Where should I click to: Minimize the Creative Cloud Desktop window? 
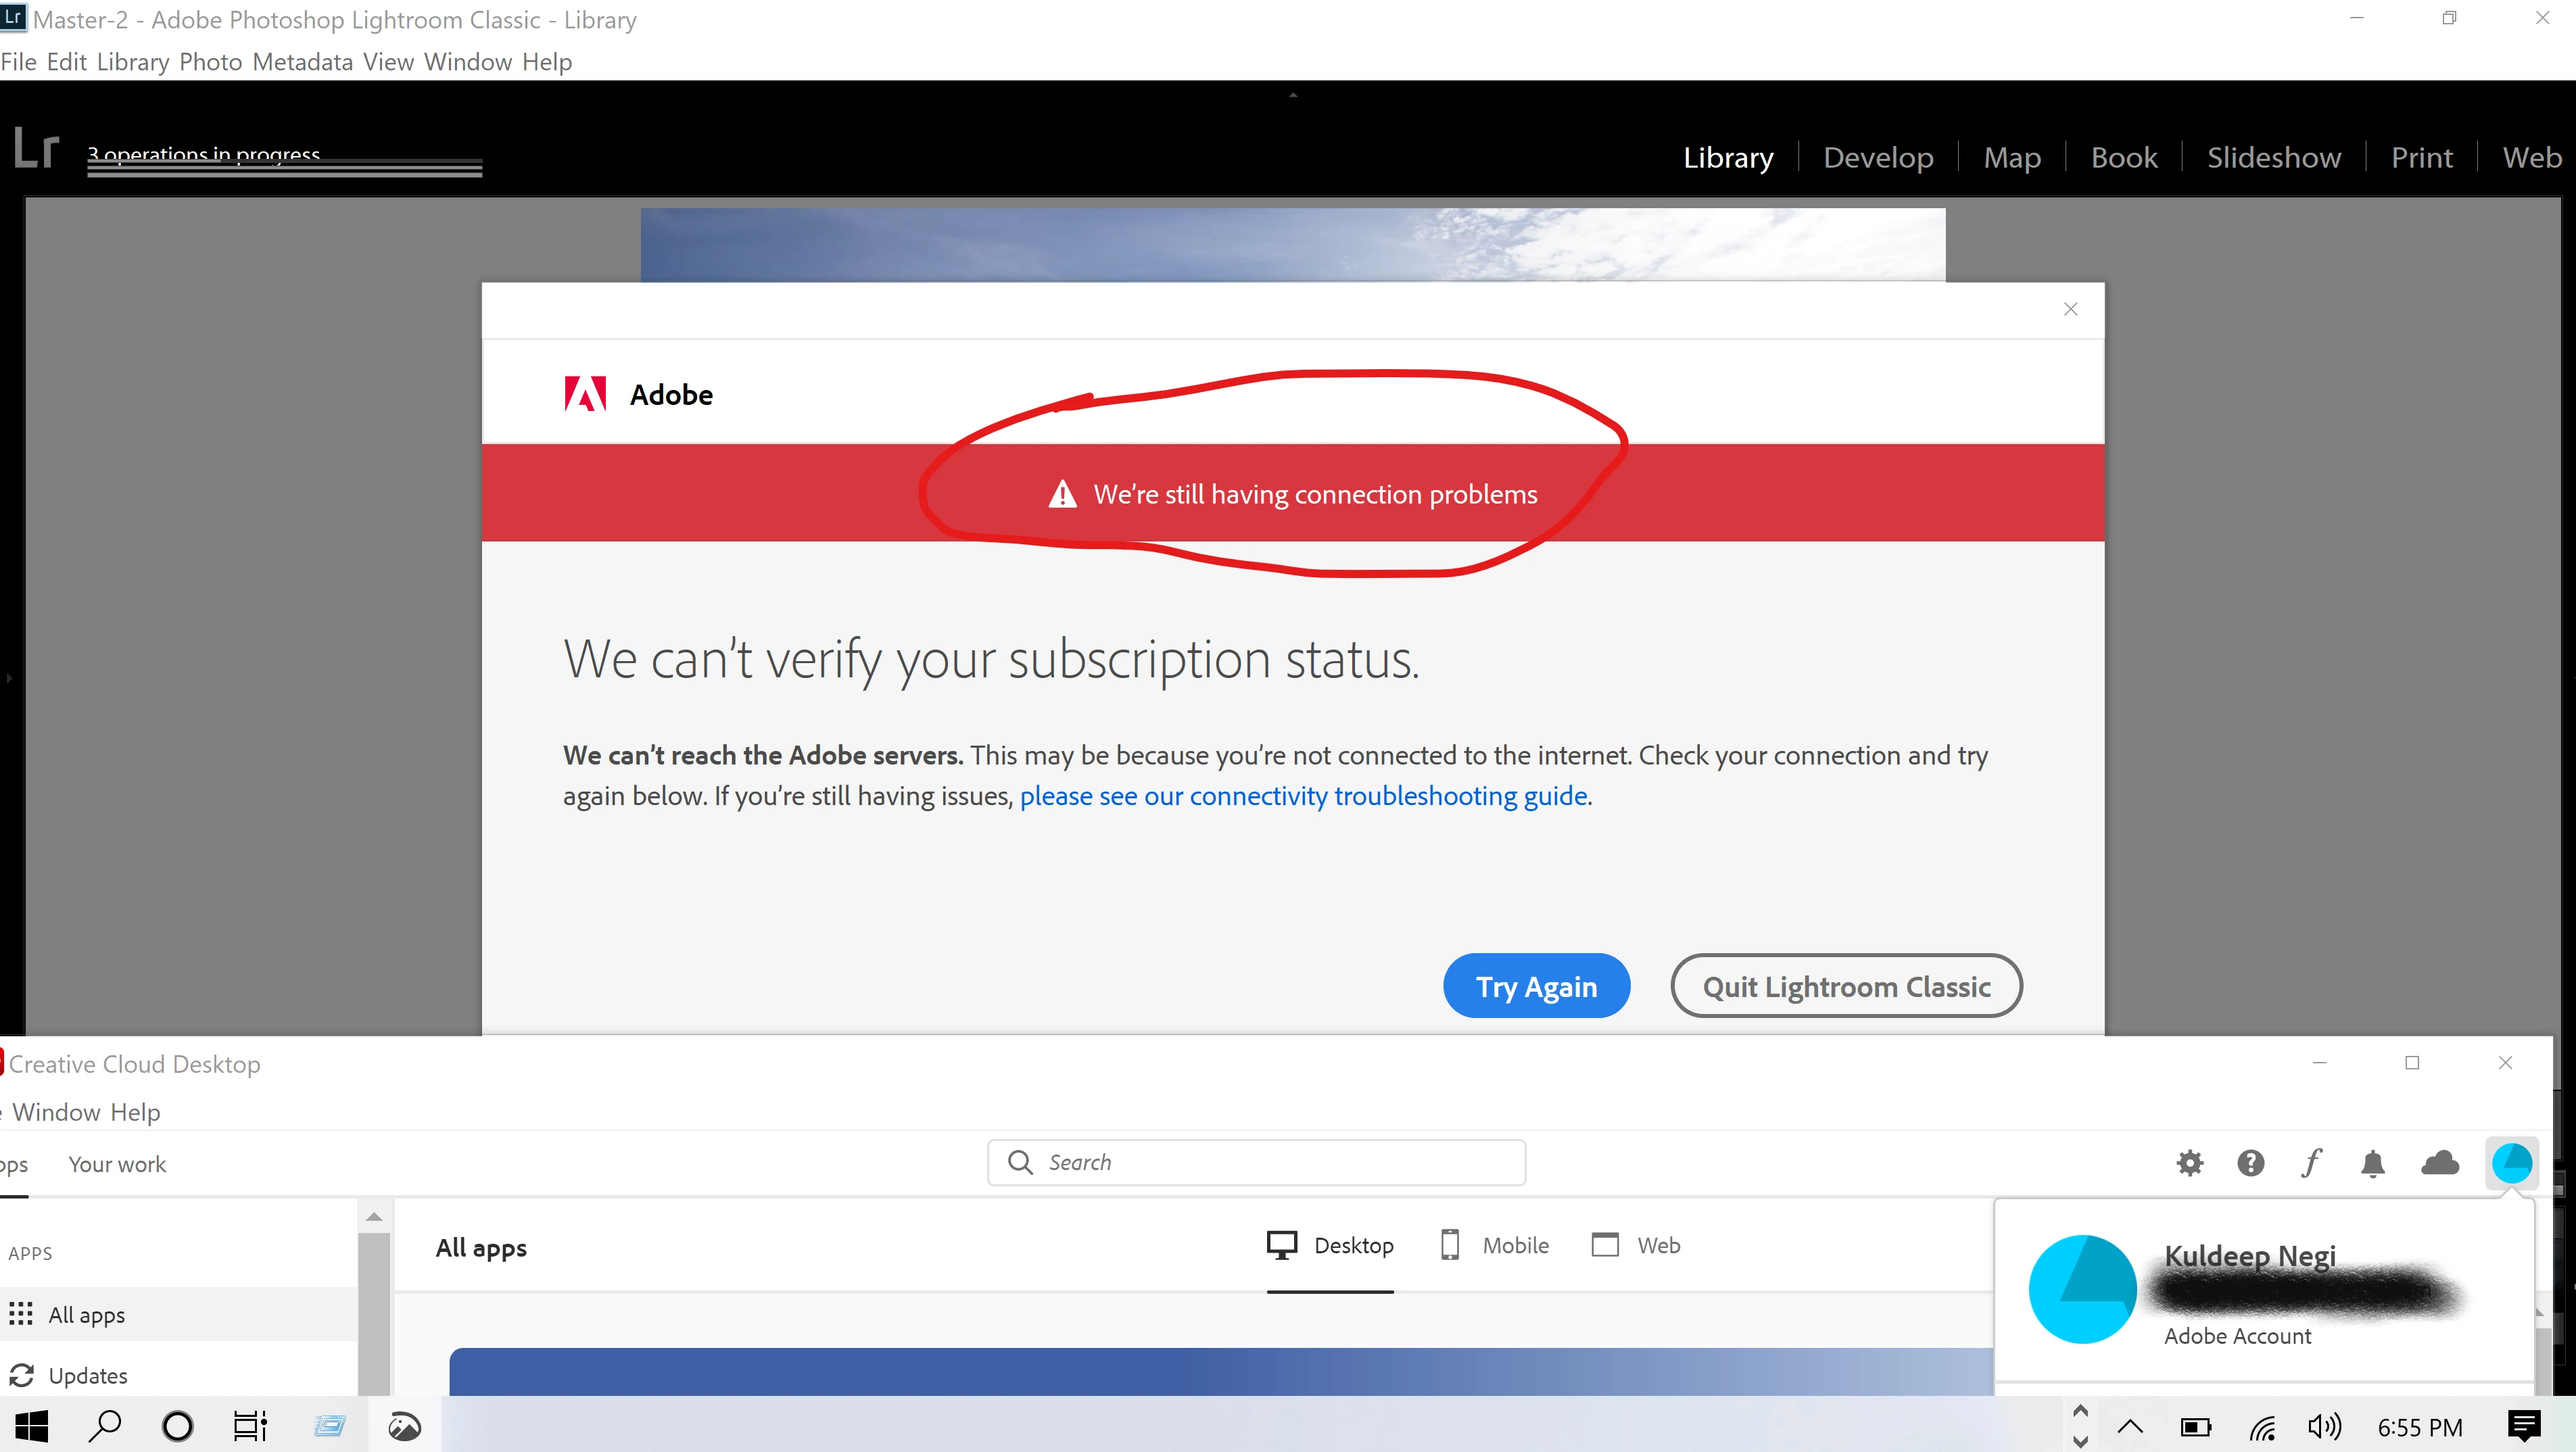pyautogui.click(x=2320, y=1063)
